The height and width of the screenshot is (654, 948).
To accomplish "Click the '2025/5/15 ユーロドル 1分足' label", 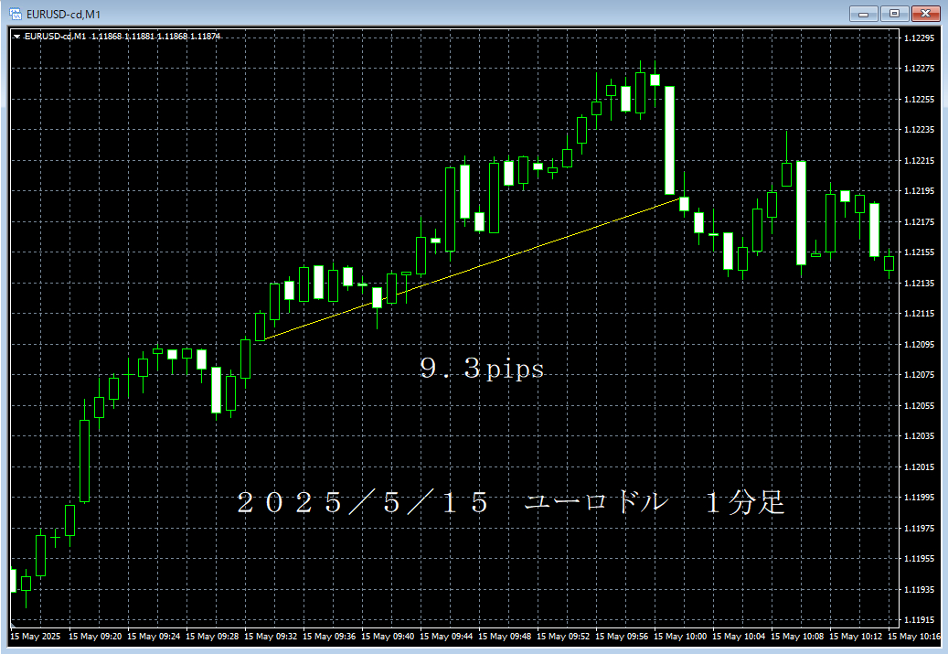I will (x=511, y=503).
